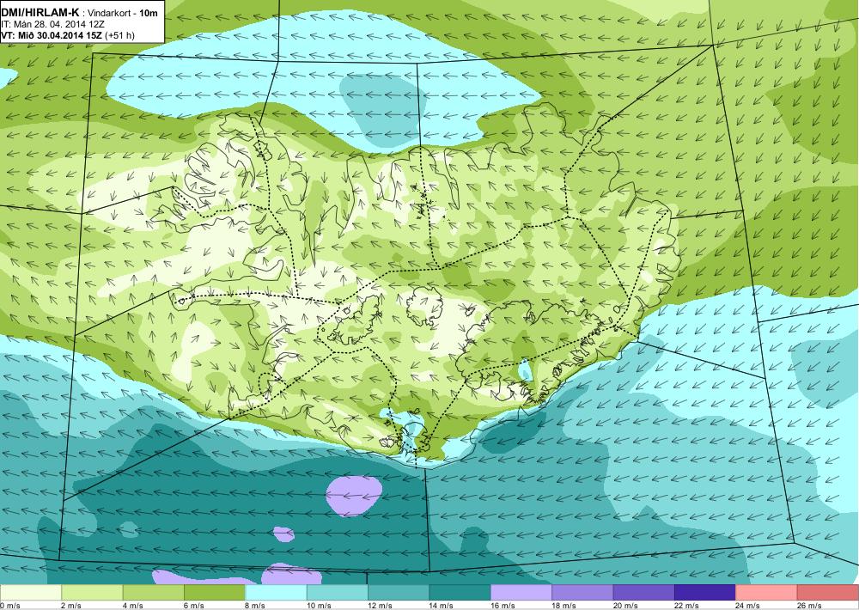Click the '24 m/s' legend label

(x=748, y=606)
